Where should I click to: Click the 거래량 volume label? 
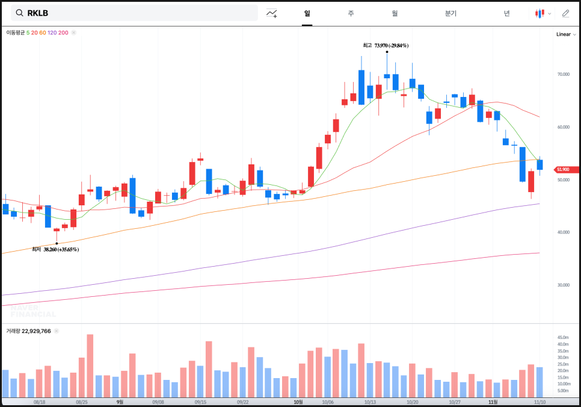13,331
